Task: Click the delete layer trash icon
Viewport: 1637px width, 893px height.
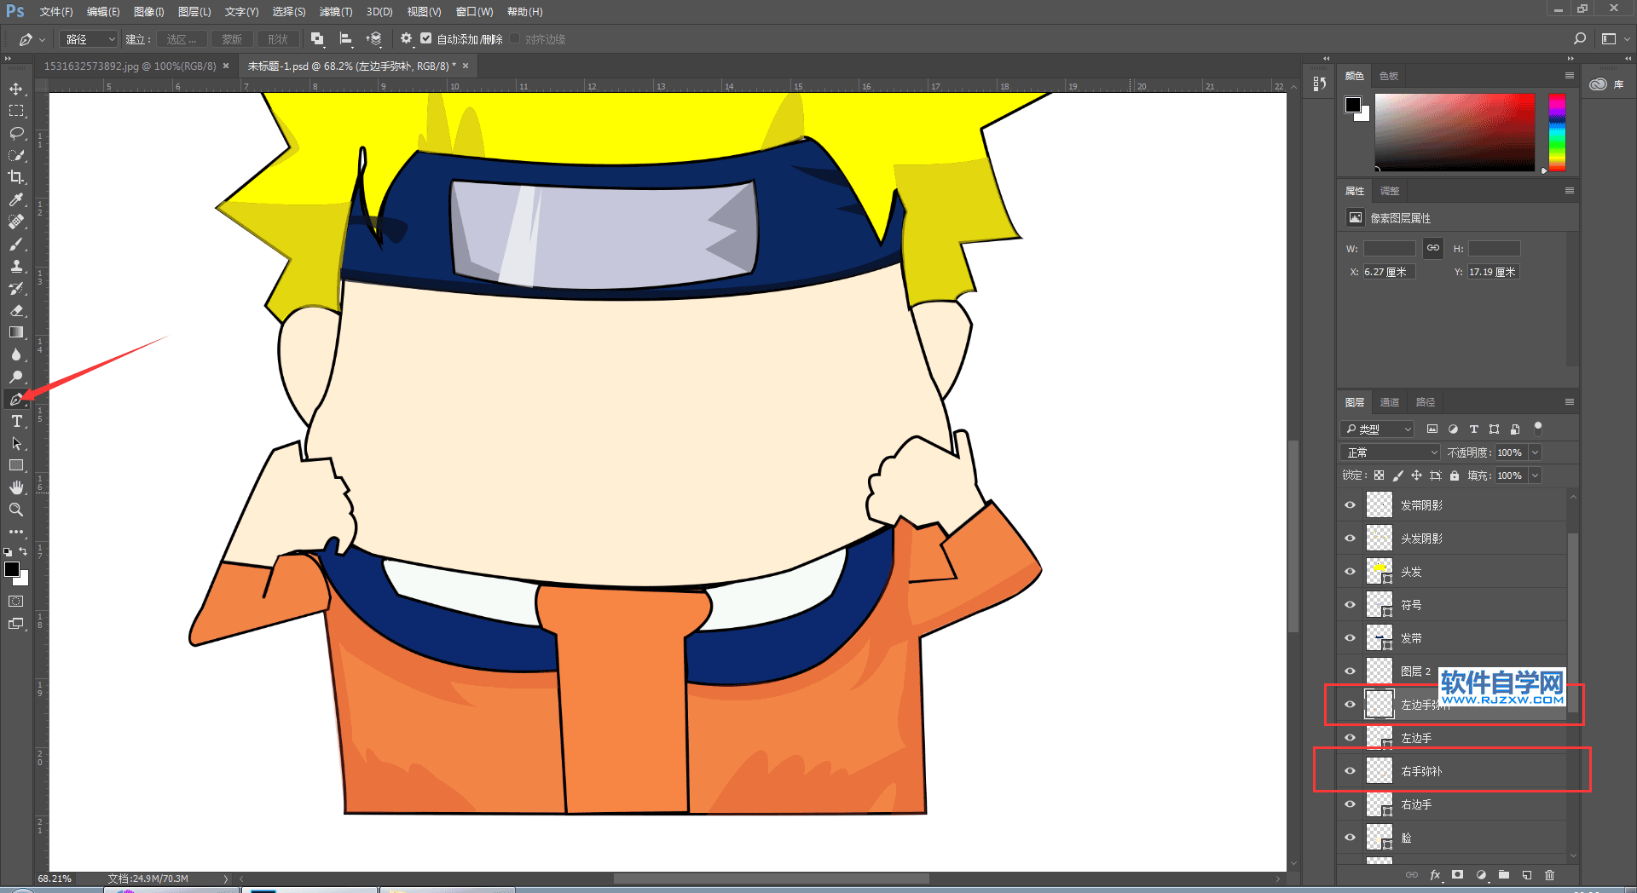Action: click(x=1550, y=875)
